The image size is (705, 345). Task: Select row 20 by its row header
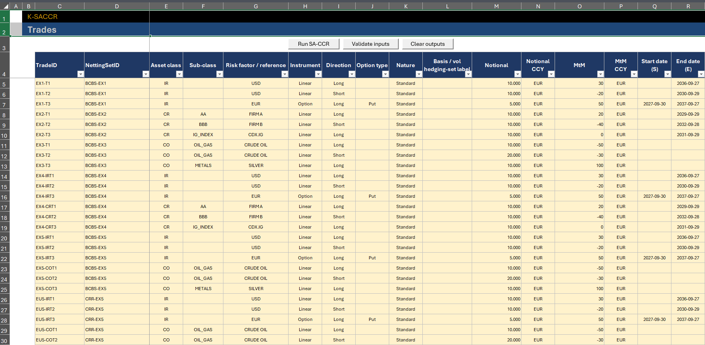[4, 238]
